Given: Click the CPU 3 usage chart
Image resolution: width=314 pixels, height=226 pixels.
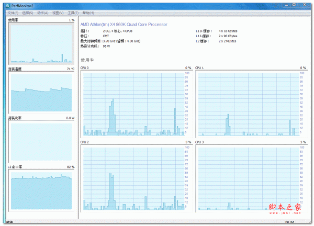Looking at the screenshot, I should coord(252,178).
